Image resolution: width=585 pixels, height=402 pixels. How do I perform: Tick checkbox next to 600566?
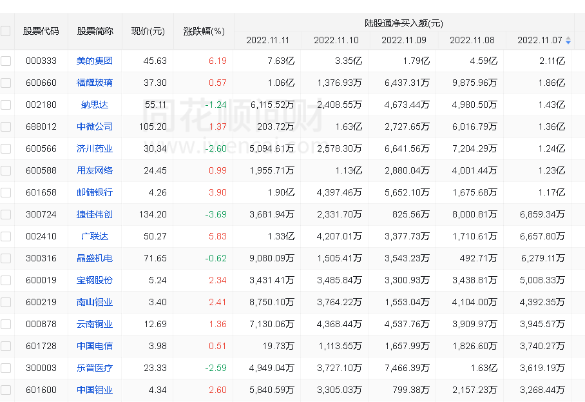click(6, 148)
